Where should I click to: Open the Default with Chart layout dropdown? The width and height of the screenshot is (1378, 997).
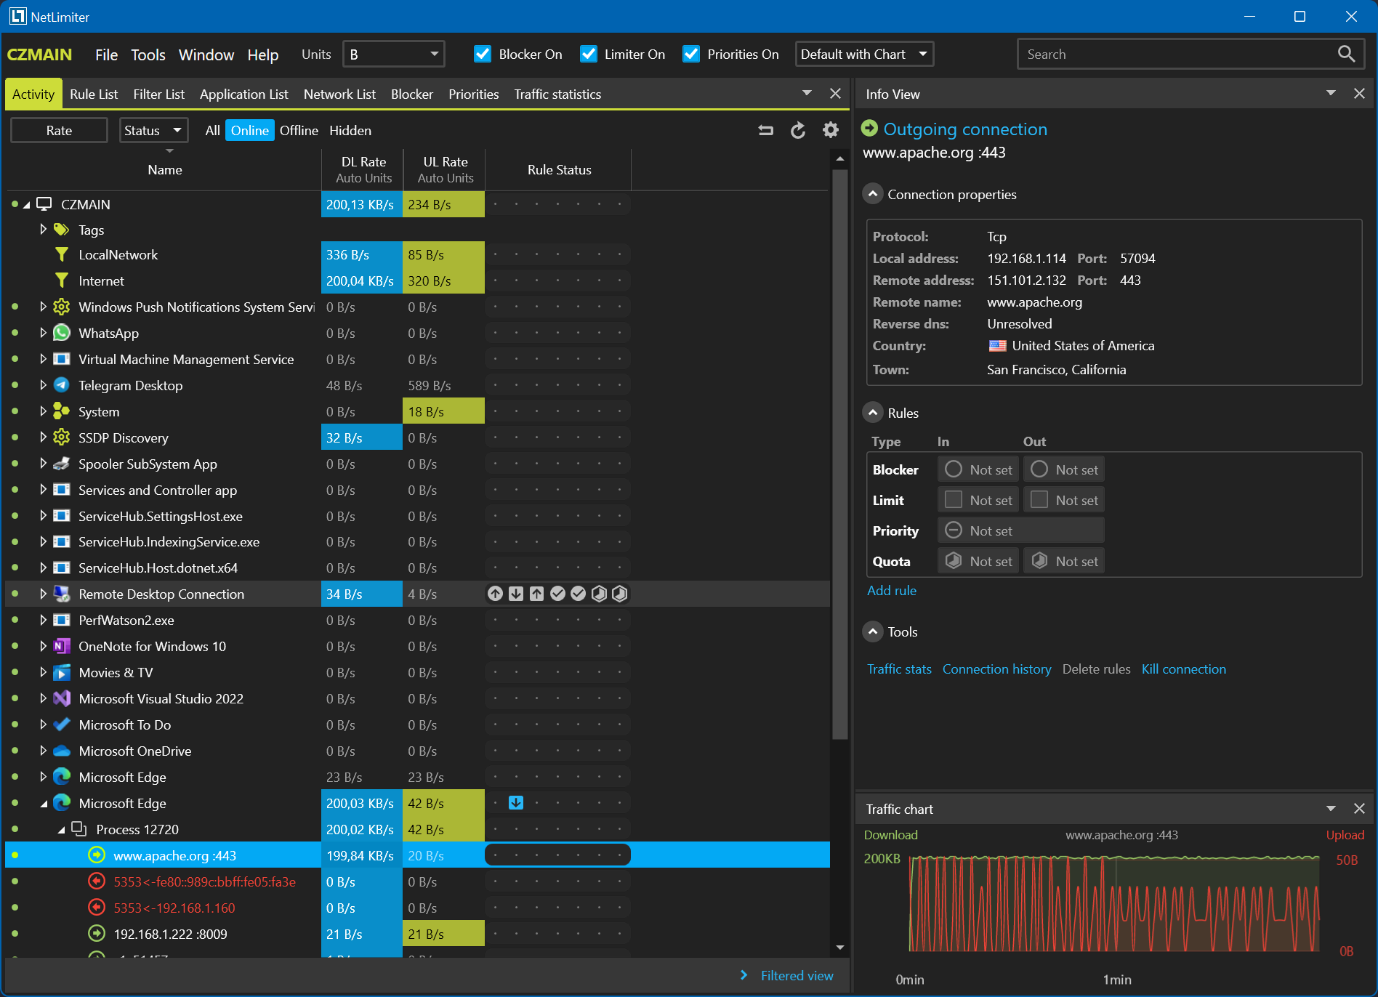click(x=864, y=54)
